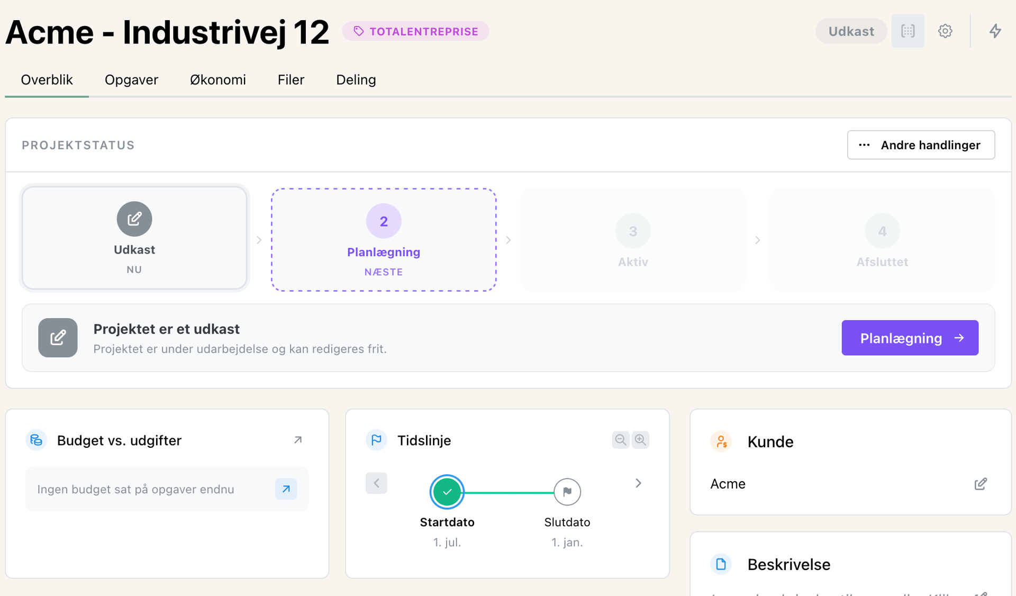
Task: Edit the Acme customer
Action: coord(981,484)
